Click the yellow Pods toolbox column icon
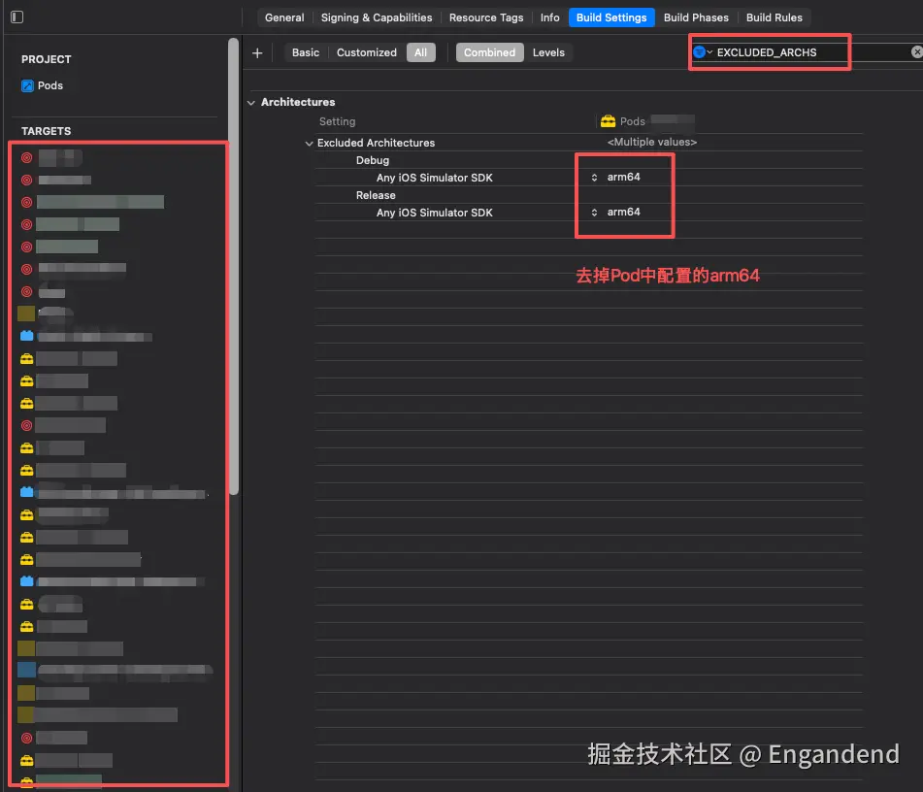The image size is (923, 792). 608,121
